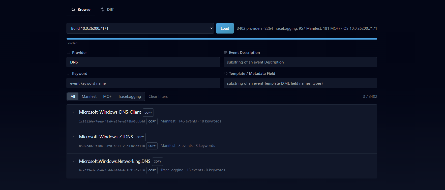Click the GUID text 8507cd07-f18b-54f0-b871-23c43a5bf118
445x190 pixels.
(x=112, y=146)
